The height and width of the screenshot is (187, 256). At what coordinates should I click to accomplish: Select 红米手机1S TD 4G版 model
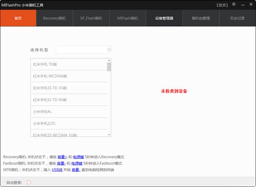click(x=69, y=100)
